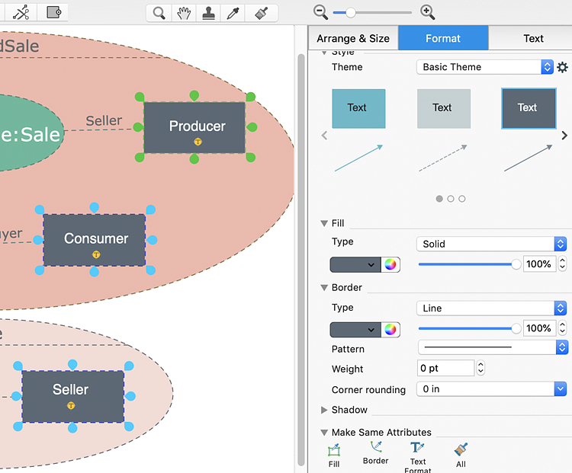
Task: Click text marker icon on Consumer shape
Action: (96, 254)
